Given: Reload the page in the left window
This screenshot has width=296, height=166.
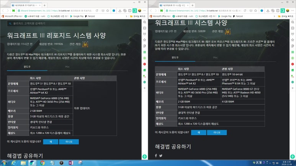Looking at the screenshot, I should tap(97, 11).
